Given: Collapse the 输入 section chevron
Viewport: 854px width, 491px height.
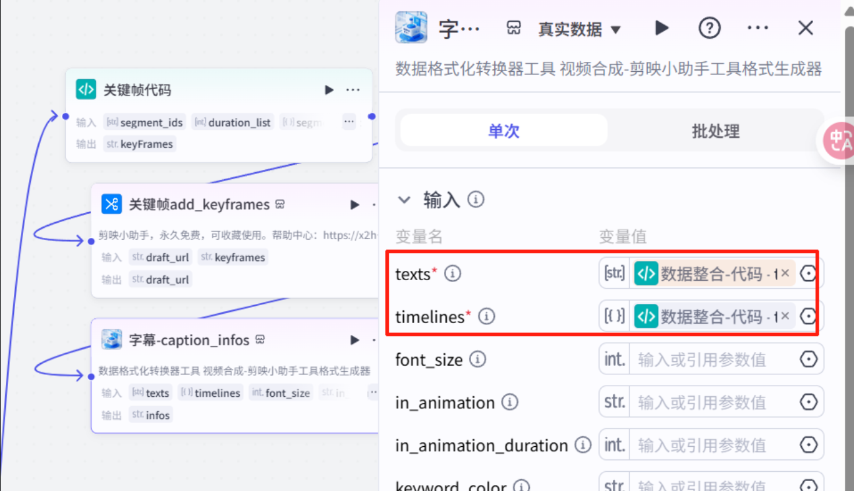Looking at the screenshot, I should (x=403, y=199).
